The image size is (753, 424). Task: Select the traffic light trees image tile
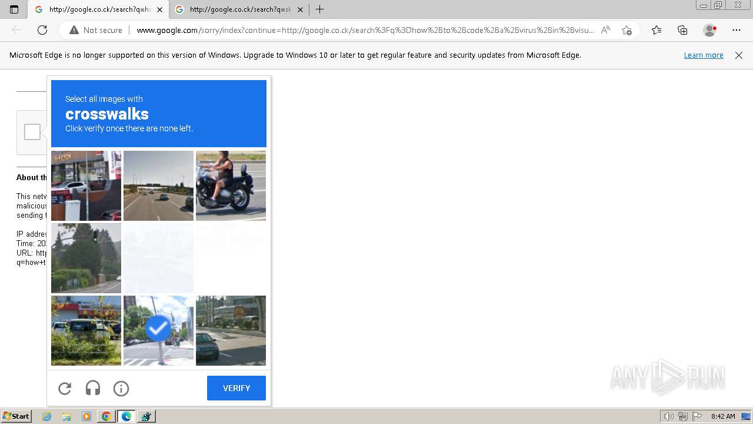86,258
